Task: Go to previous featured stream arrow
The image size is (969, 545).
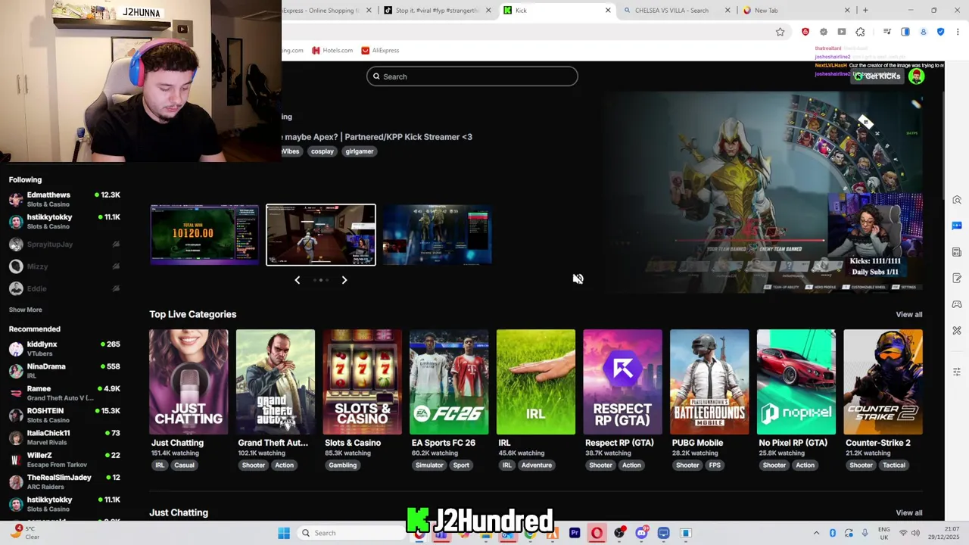Action: (297, 280)
